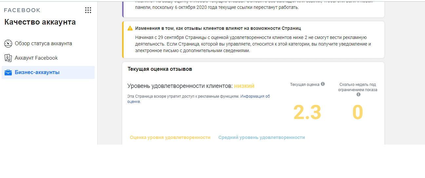Click the низкий satisfaction level text
Screen dimensions: 425x178
click(x=244, y=86)
